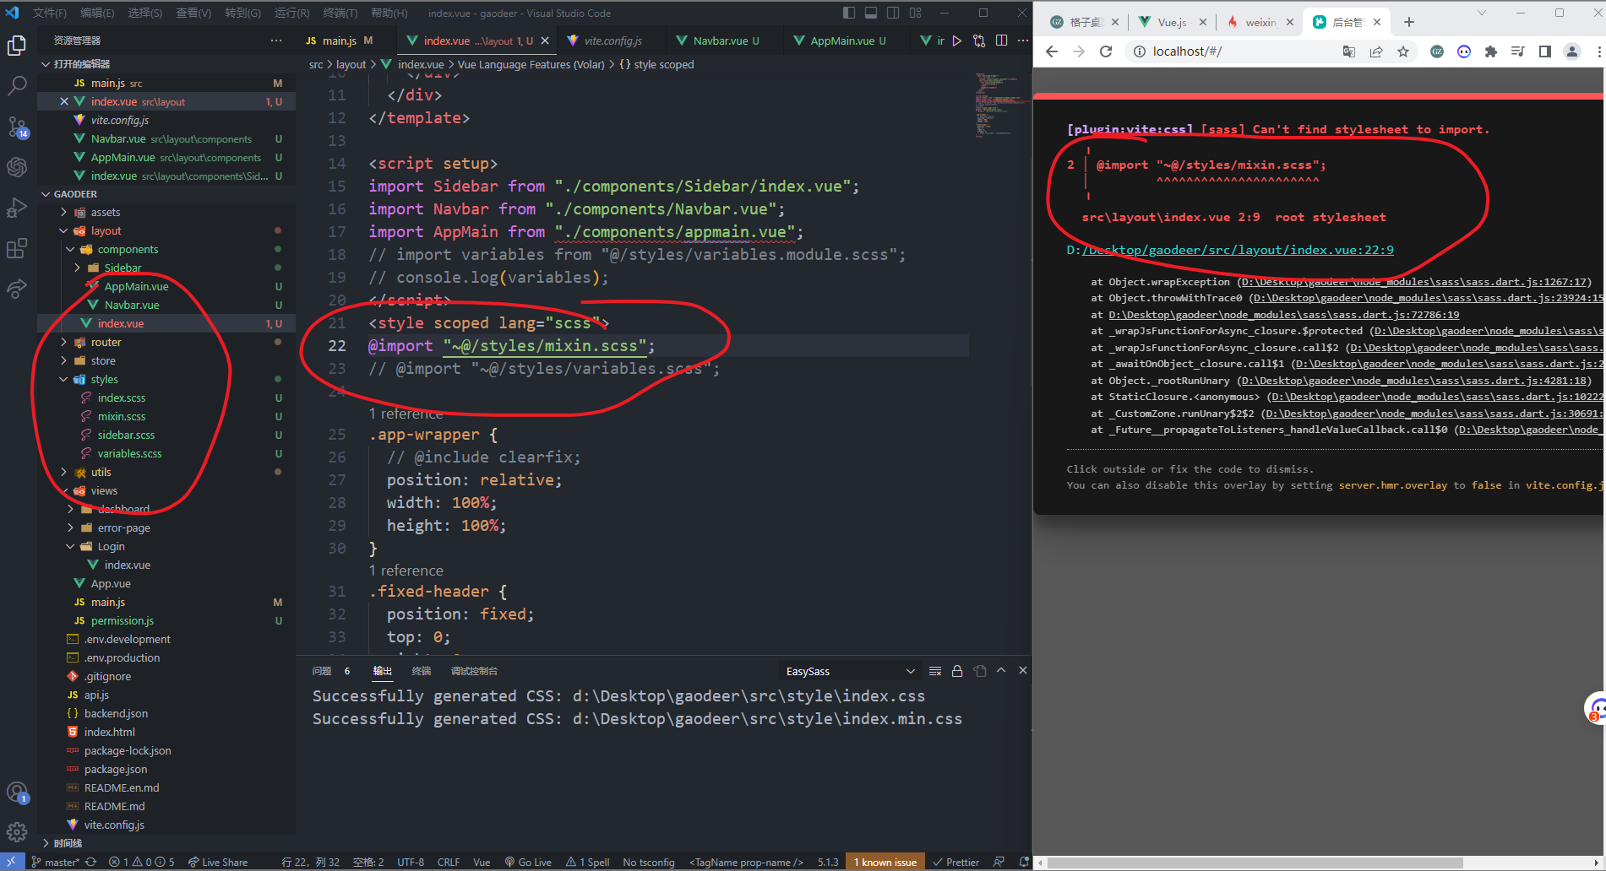
Task: Open variables.scss in the explorer
Action: point(129,454)
